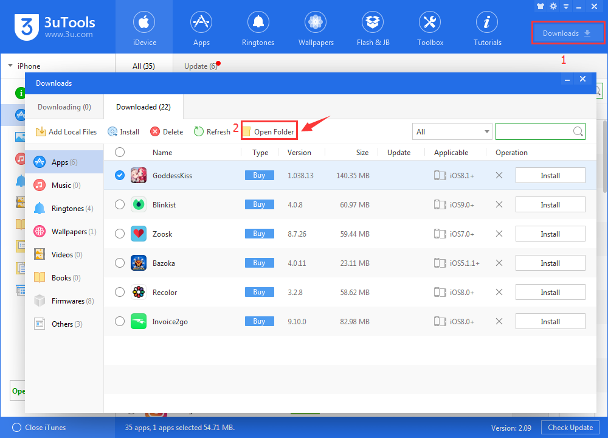Check the Recolor checkbox
608x438 pixels.
click(x=120, y=292)
